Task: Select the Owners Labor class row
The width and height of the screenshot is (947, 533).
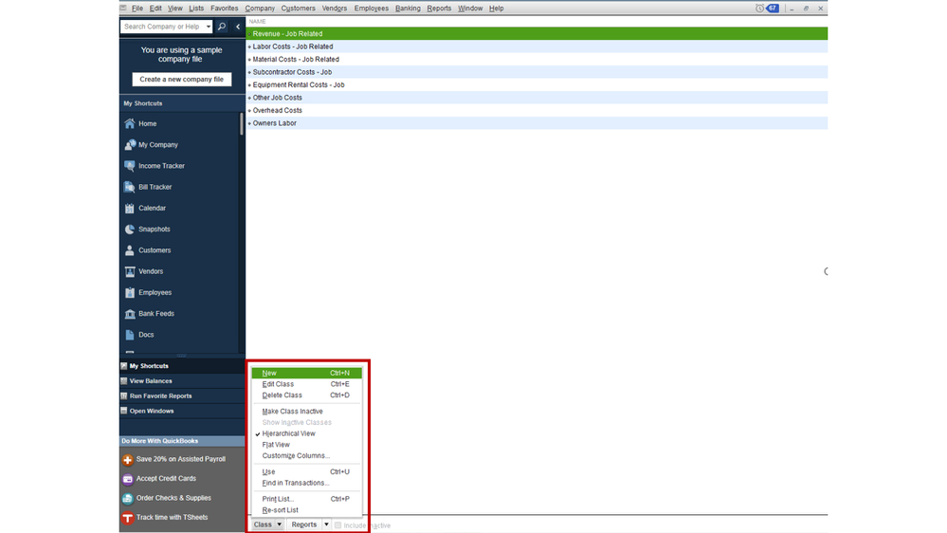Action: click(537, 123)
